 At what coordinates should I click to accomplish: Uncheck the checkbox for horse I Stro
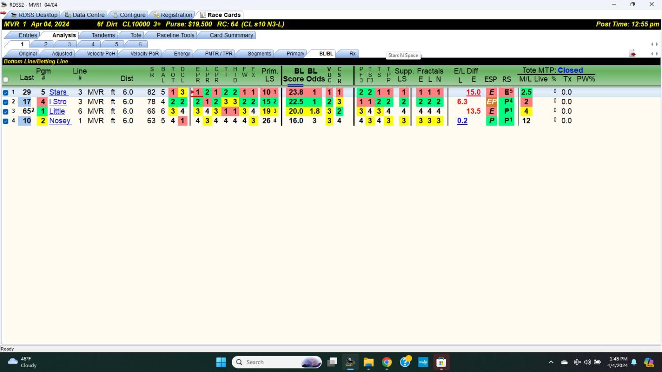[x=6, y=102]
